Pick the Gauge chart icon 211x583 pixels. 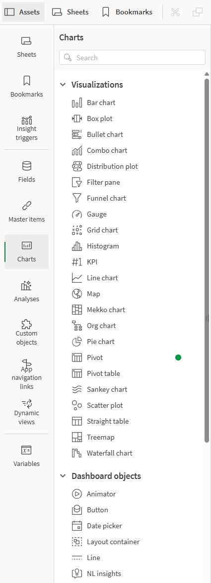[x=77, y=214]
